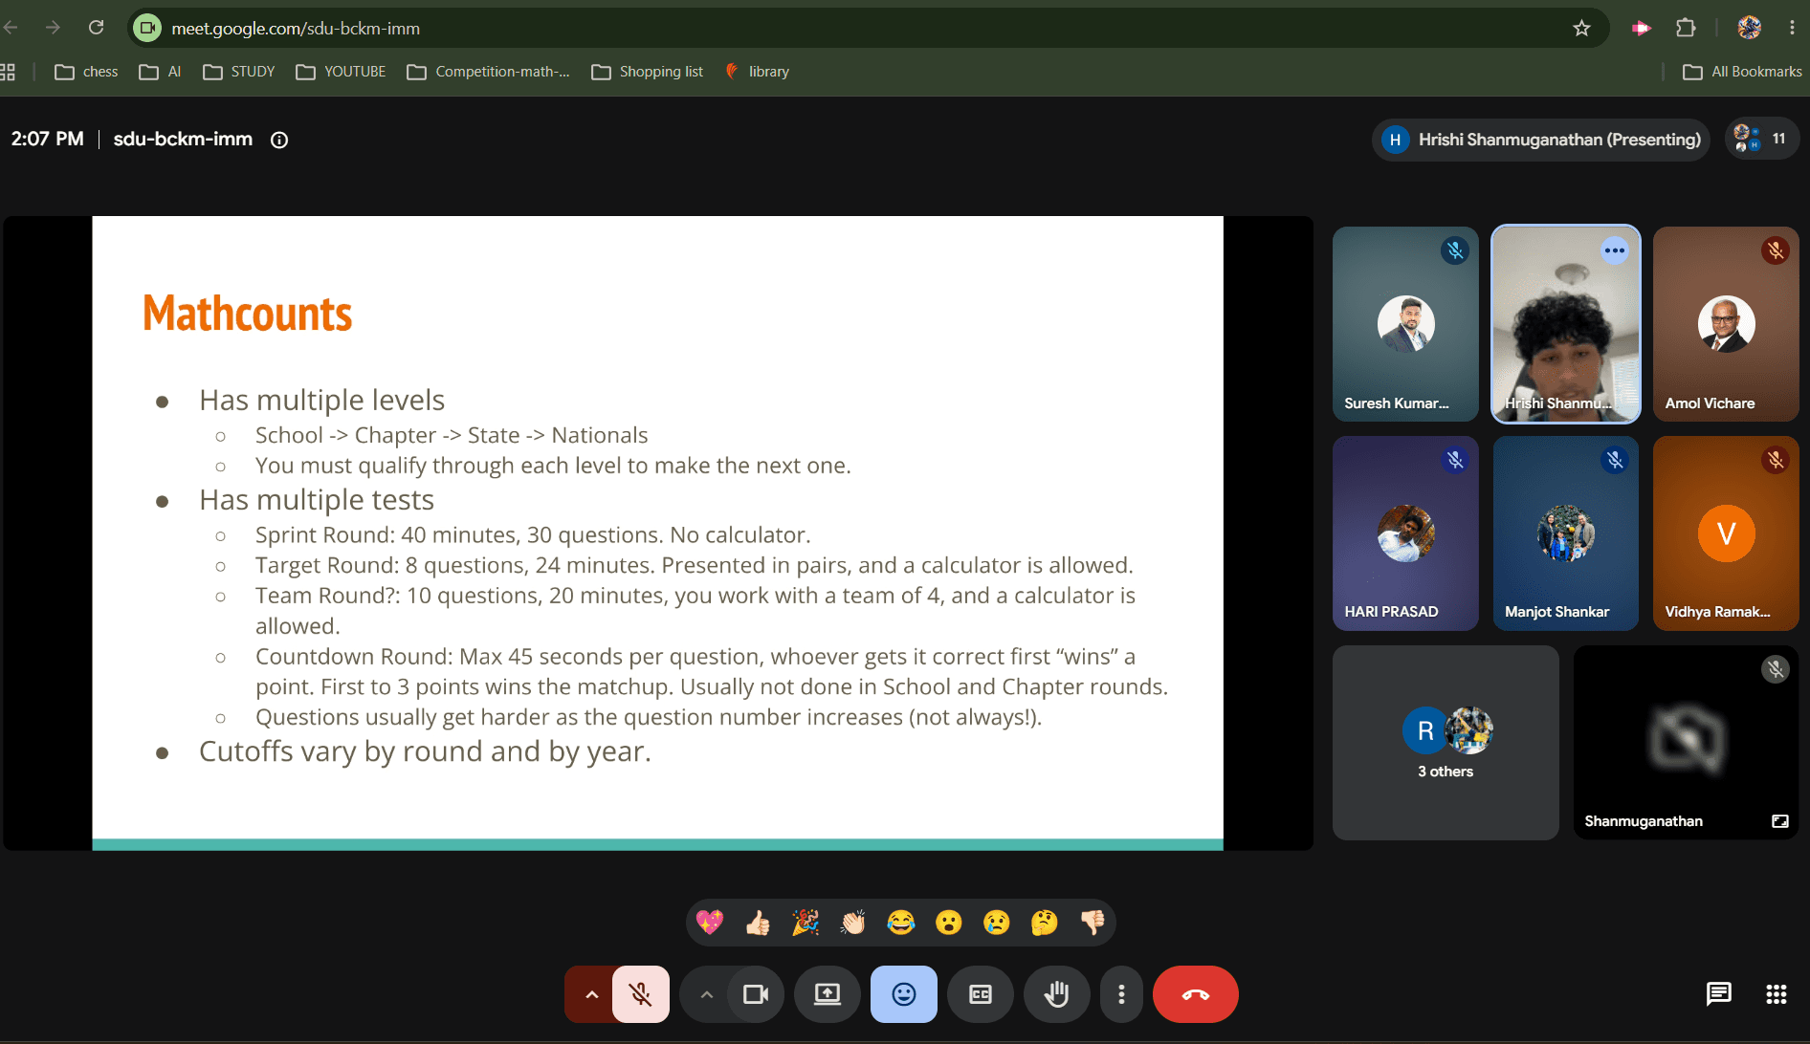Open the library bookmark
Screen dimensions: 1810x1044
pos(757,72)
